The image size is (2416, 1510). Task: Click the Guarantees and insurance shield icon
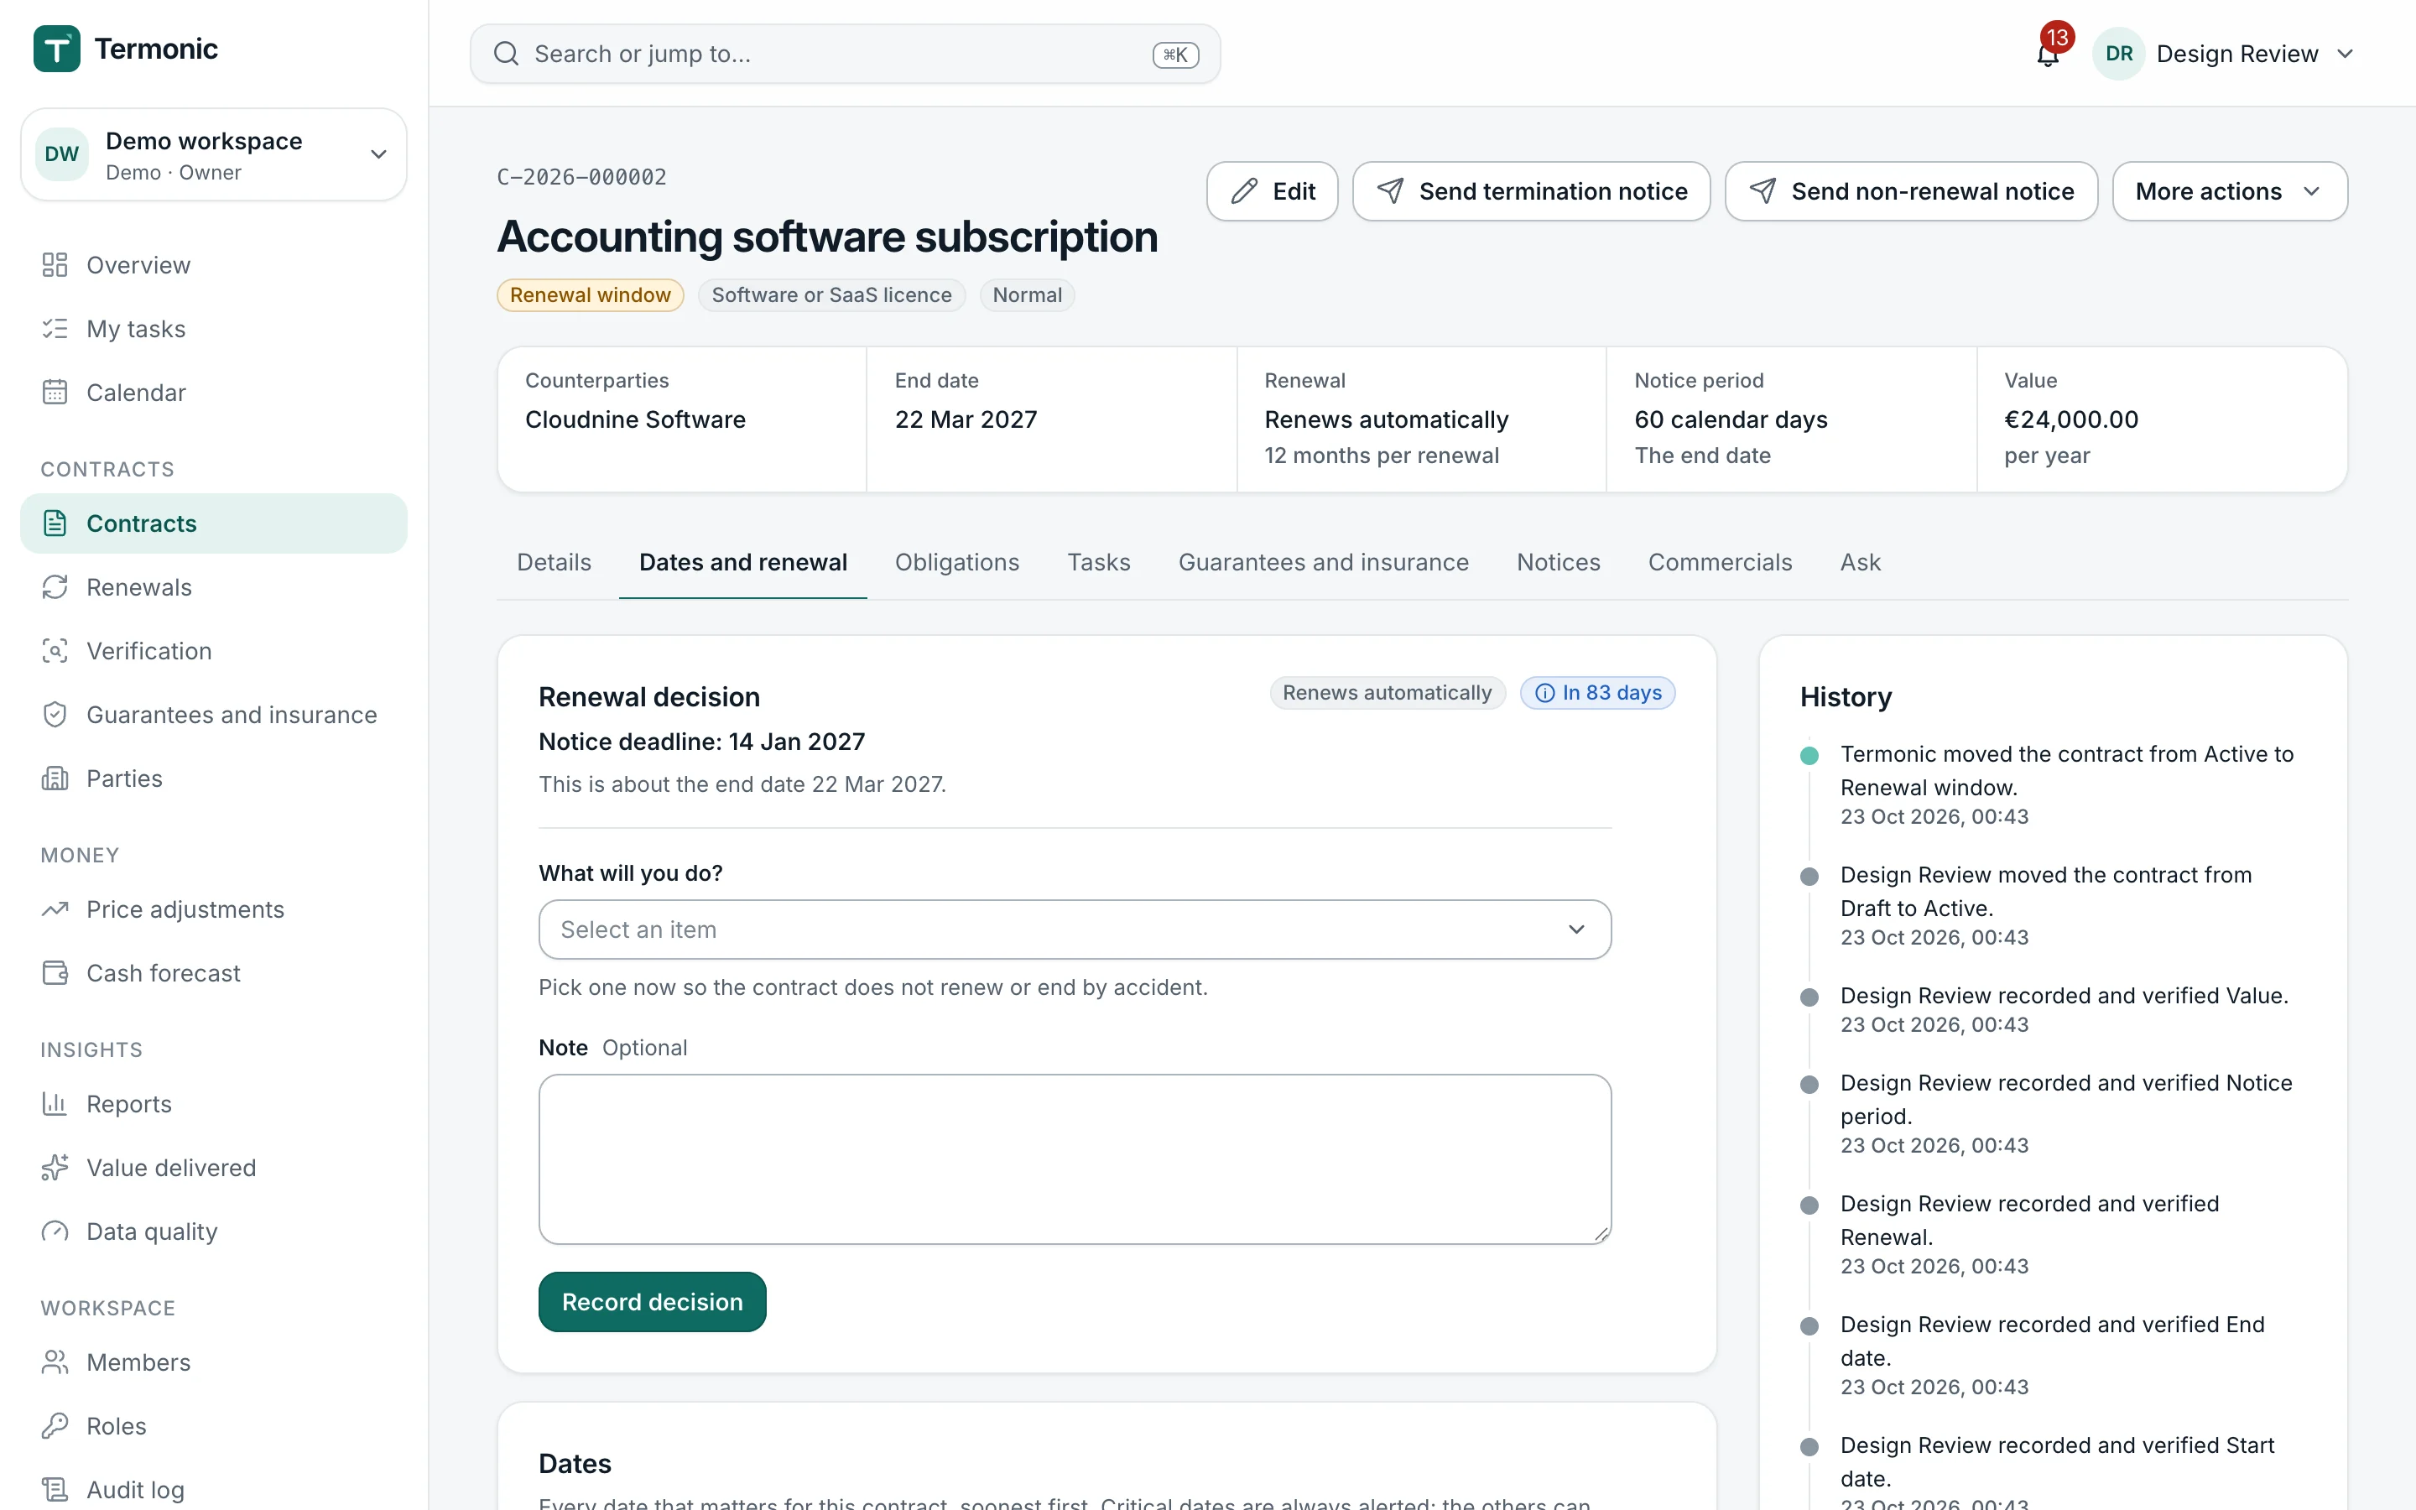tap(55, 715)
